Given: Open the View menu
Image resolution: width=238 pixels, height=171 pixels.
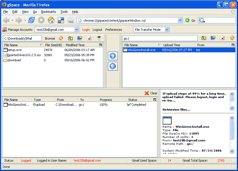Looking at the screenshot, I should pyautogui.click(x=25, y=12).
